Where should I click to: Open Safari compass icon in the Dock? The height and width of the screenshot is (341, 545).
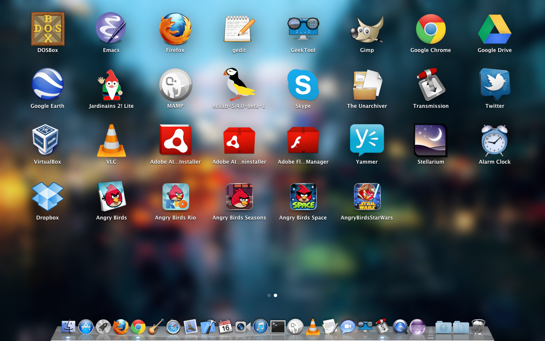[173, 327]
